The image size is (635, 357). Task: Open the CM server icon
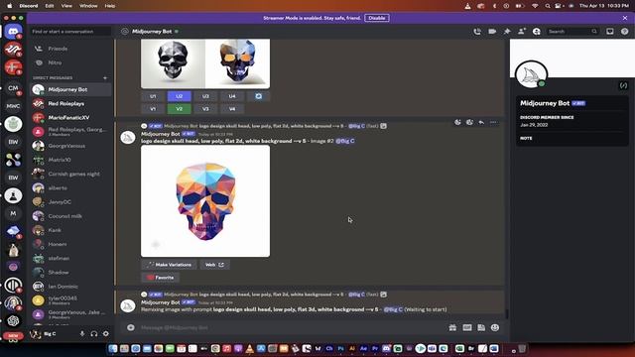coord(13,88)
